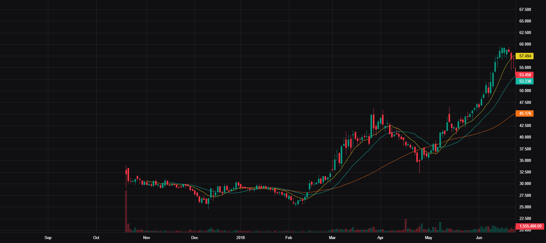Click the red 53.450 current price label
Image resolution: width=546 pixels, height=243 pixels.
pyautogui.click(x=525, y=75)
